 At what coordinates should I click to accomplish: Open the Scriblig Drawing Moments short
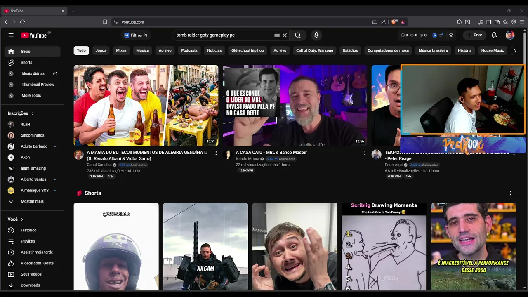pyautogui.click(x=384, y=247)
